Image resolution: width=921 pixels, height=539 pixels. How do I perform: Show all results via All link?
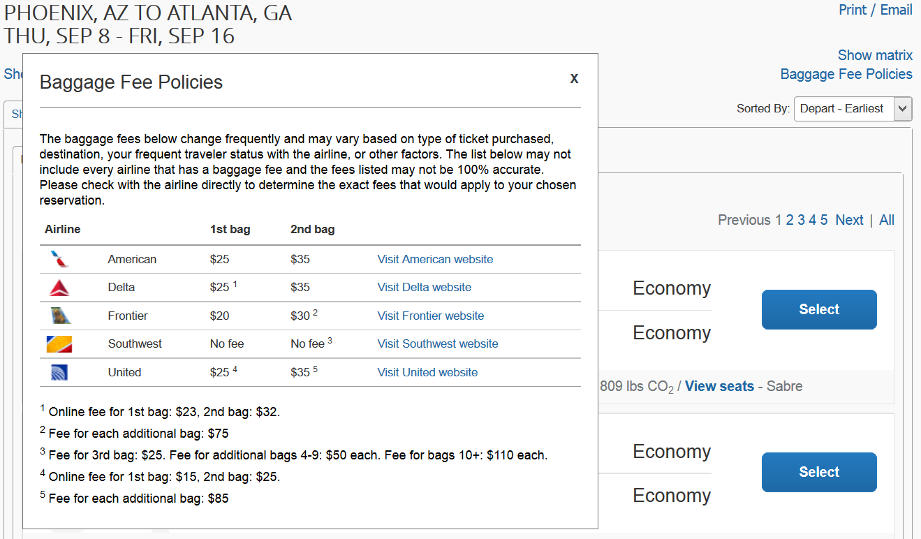click(x=887, y=221)
